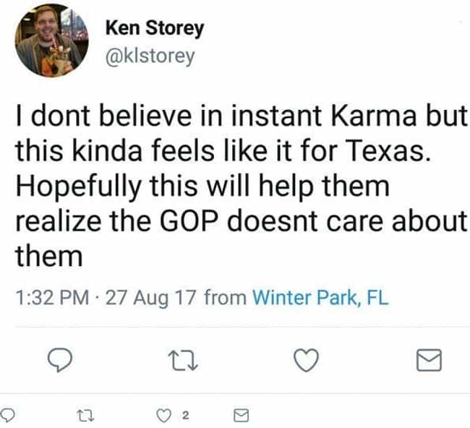470x428 pixels.
Task: Click the 27 Aug 17 date
Action: [x=151, y=298]
